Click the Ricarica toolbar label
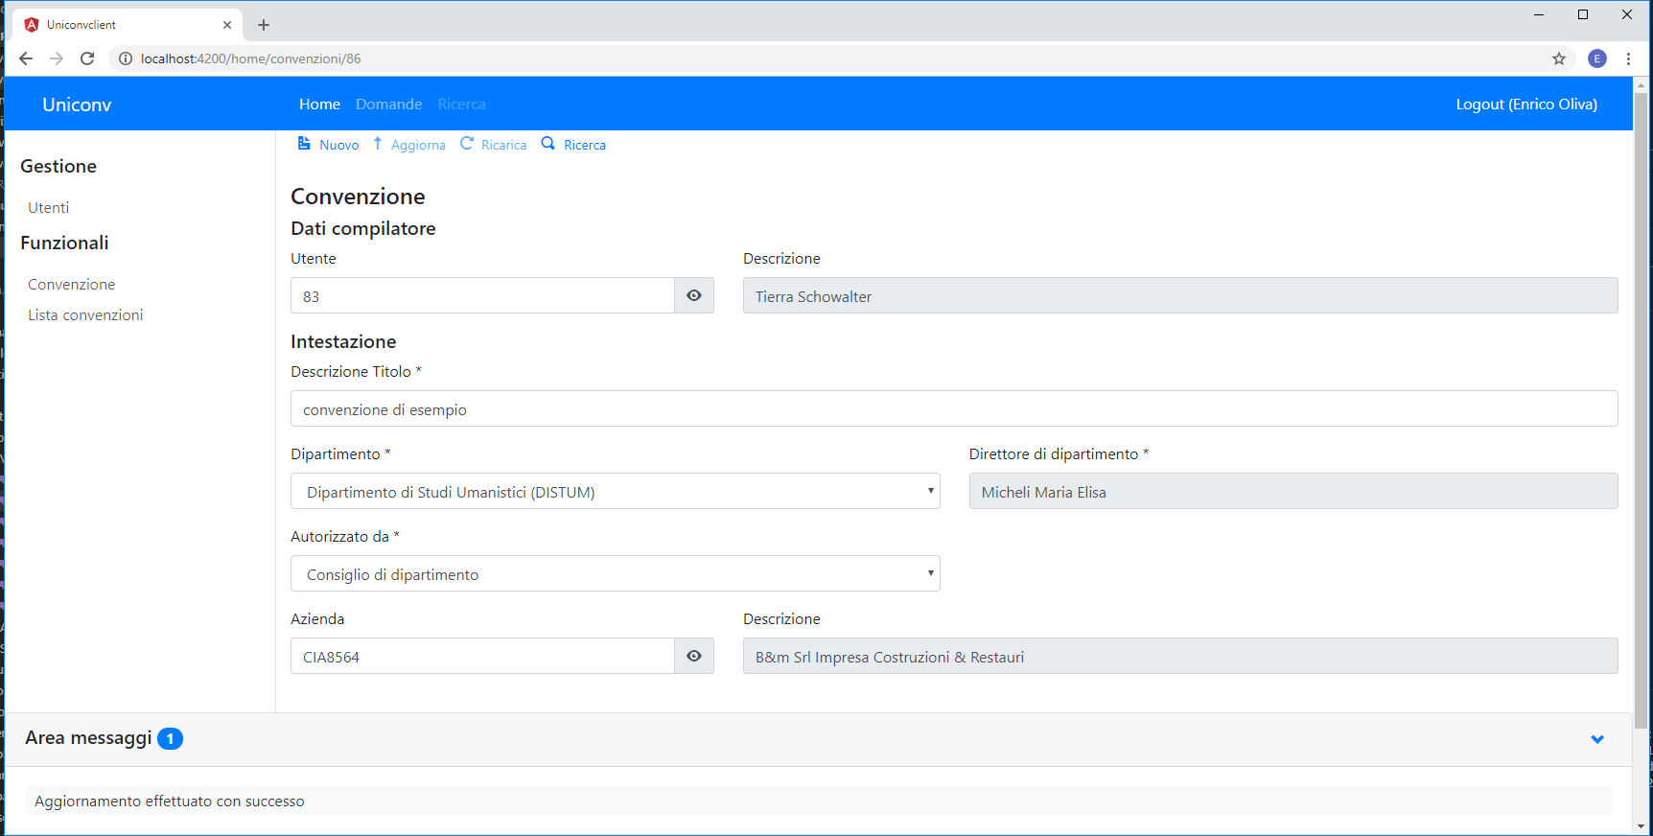Image resolution: width=1653 pixels, height=836 pixels. click(x=503, y=145)
